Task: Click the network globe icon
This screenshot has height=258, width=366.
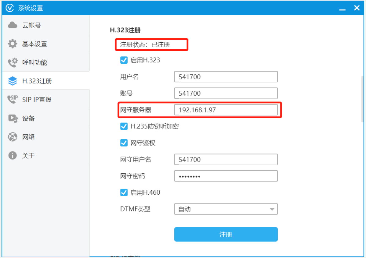Action: [13, 137]
